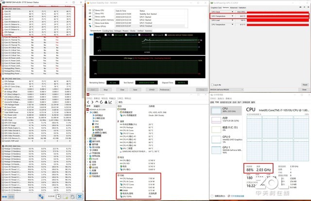Open AIDA64 favorites person icon
The height and width of the screenshot is (201, 311).
click(106, 102)
